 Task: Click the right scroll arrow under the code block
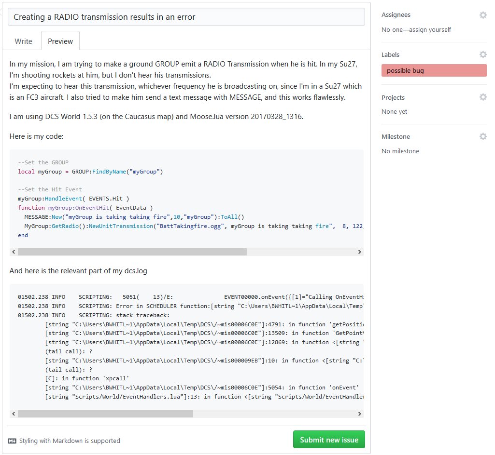[x=359, y=252]
